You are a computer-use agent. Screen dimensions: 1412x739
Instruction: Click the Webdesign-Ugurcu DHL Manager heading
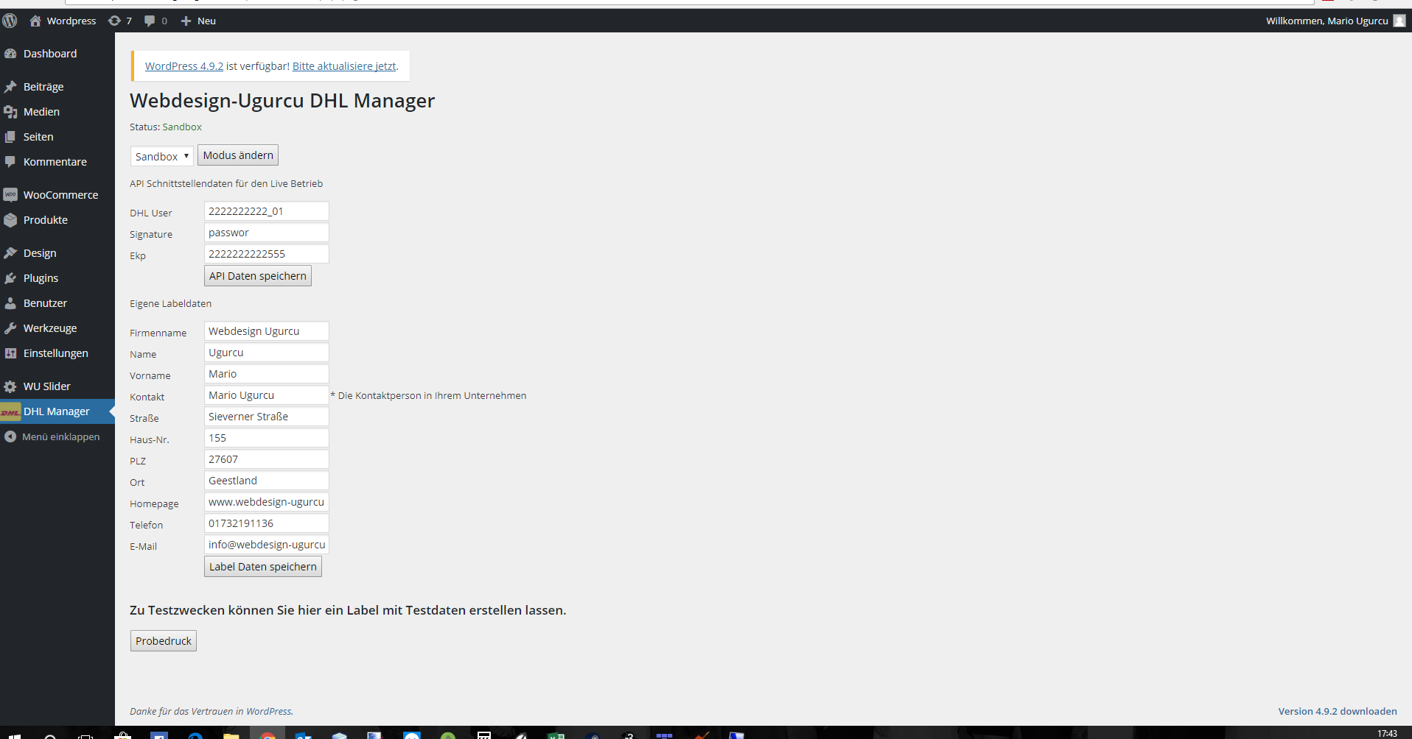[x=282, y=100]
